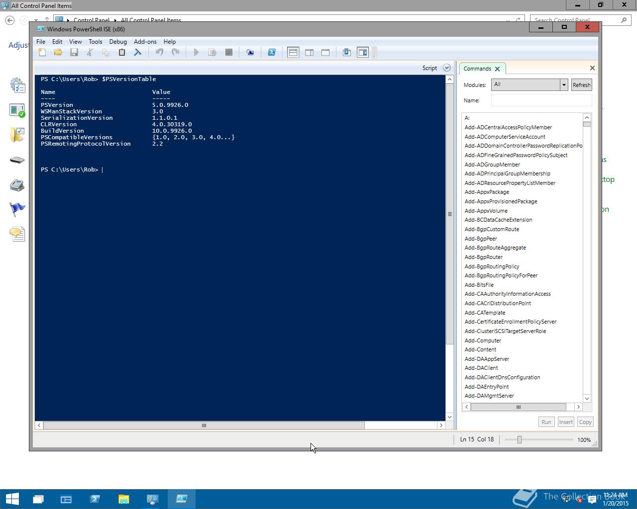Select Add-BgpPeer command
The width and height of the screenshot is (637, 509).
(x=481, y=239)
